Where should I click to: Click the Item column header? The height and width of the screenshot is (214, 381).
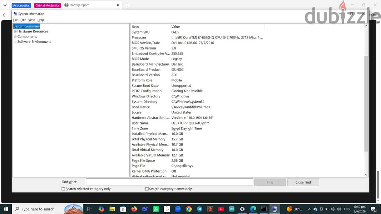click(150, 26)
